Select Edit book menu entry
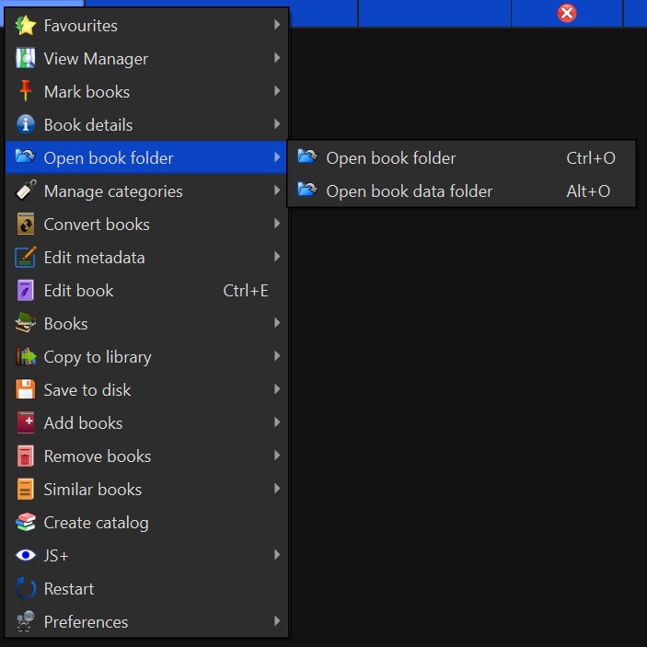The image size is (647, 647). [79, 291]
